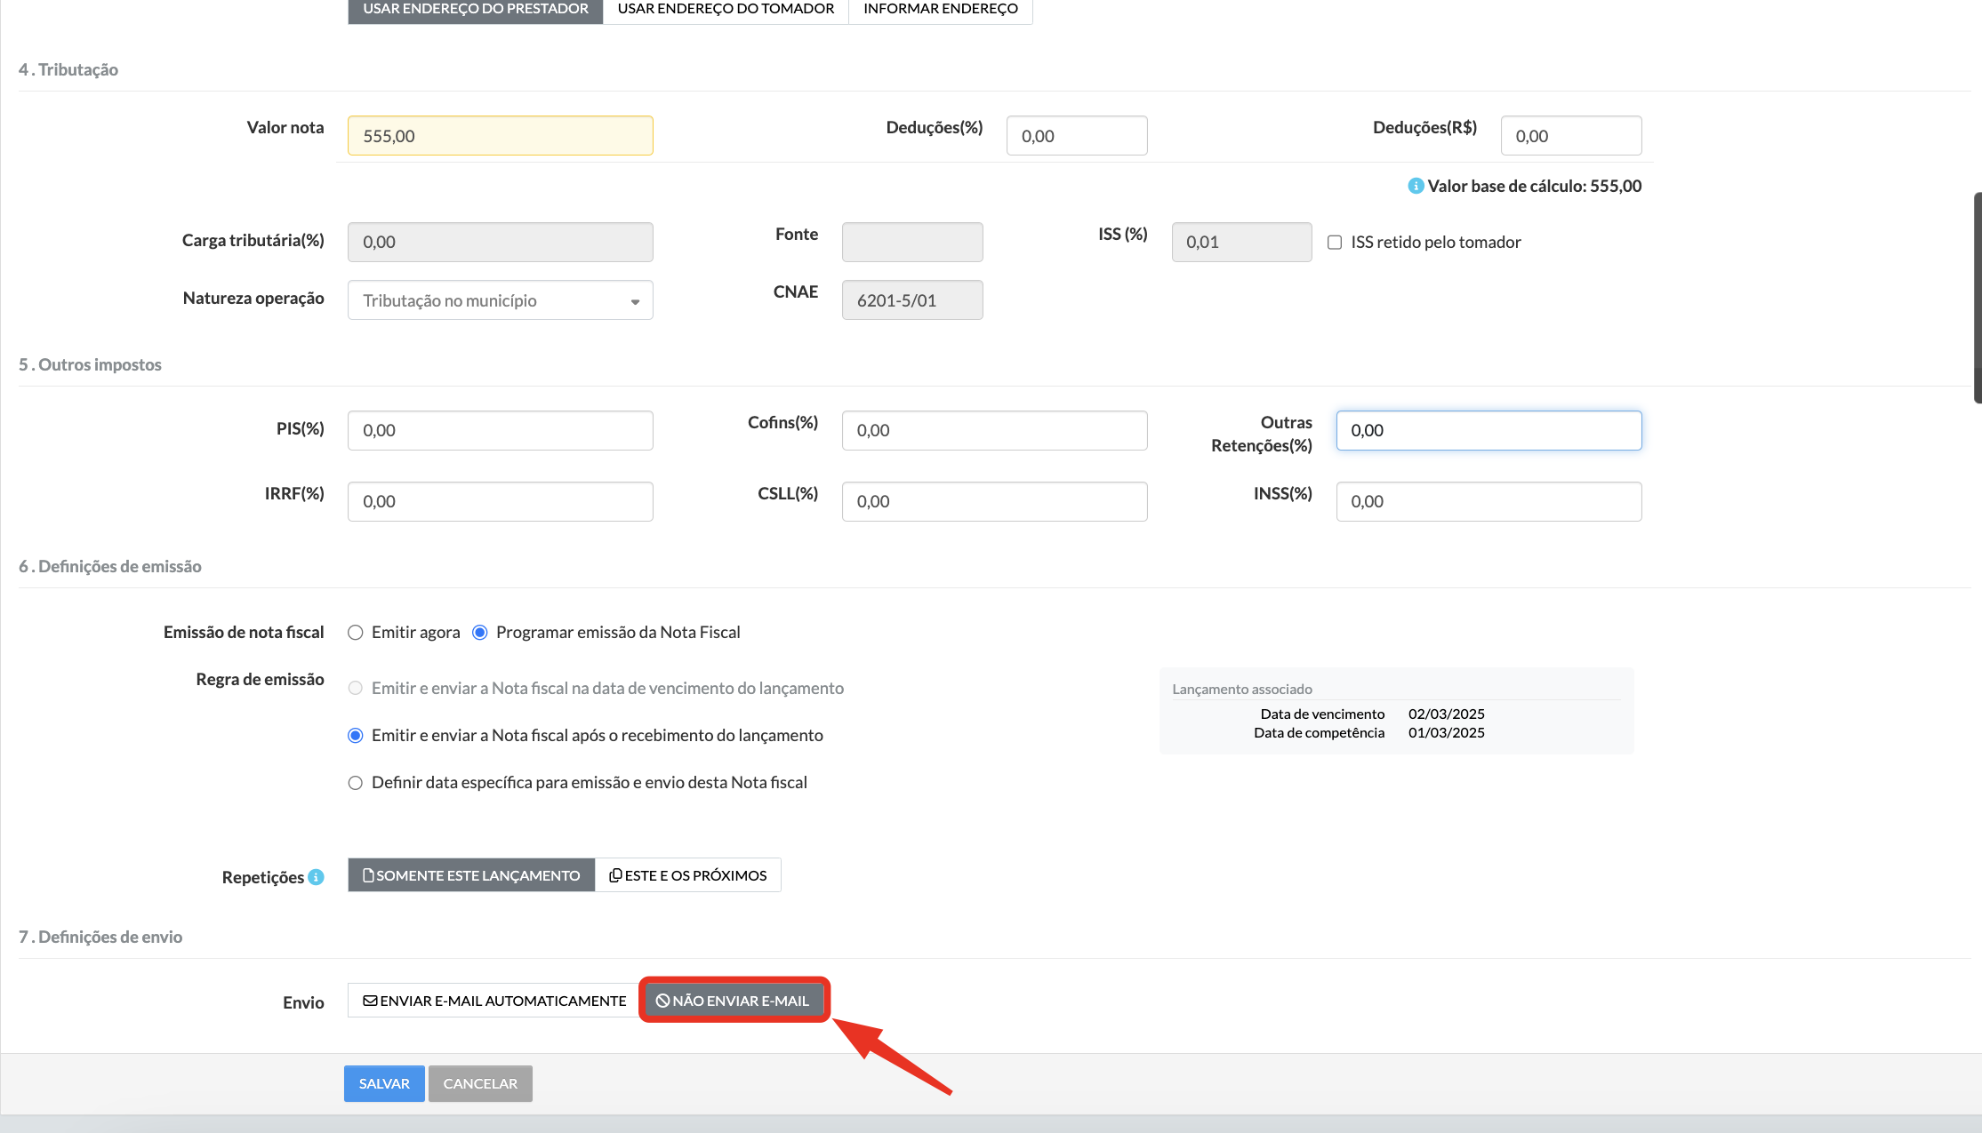
Task: Click the Cancelar button
Action: pos(480,1083)
